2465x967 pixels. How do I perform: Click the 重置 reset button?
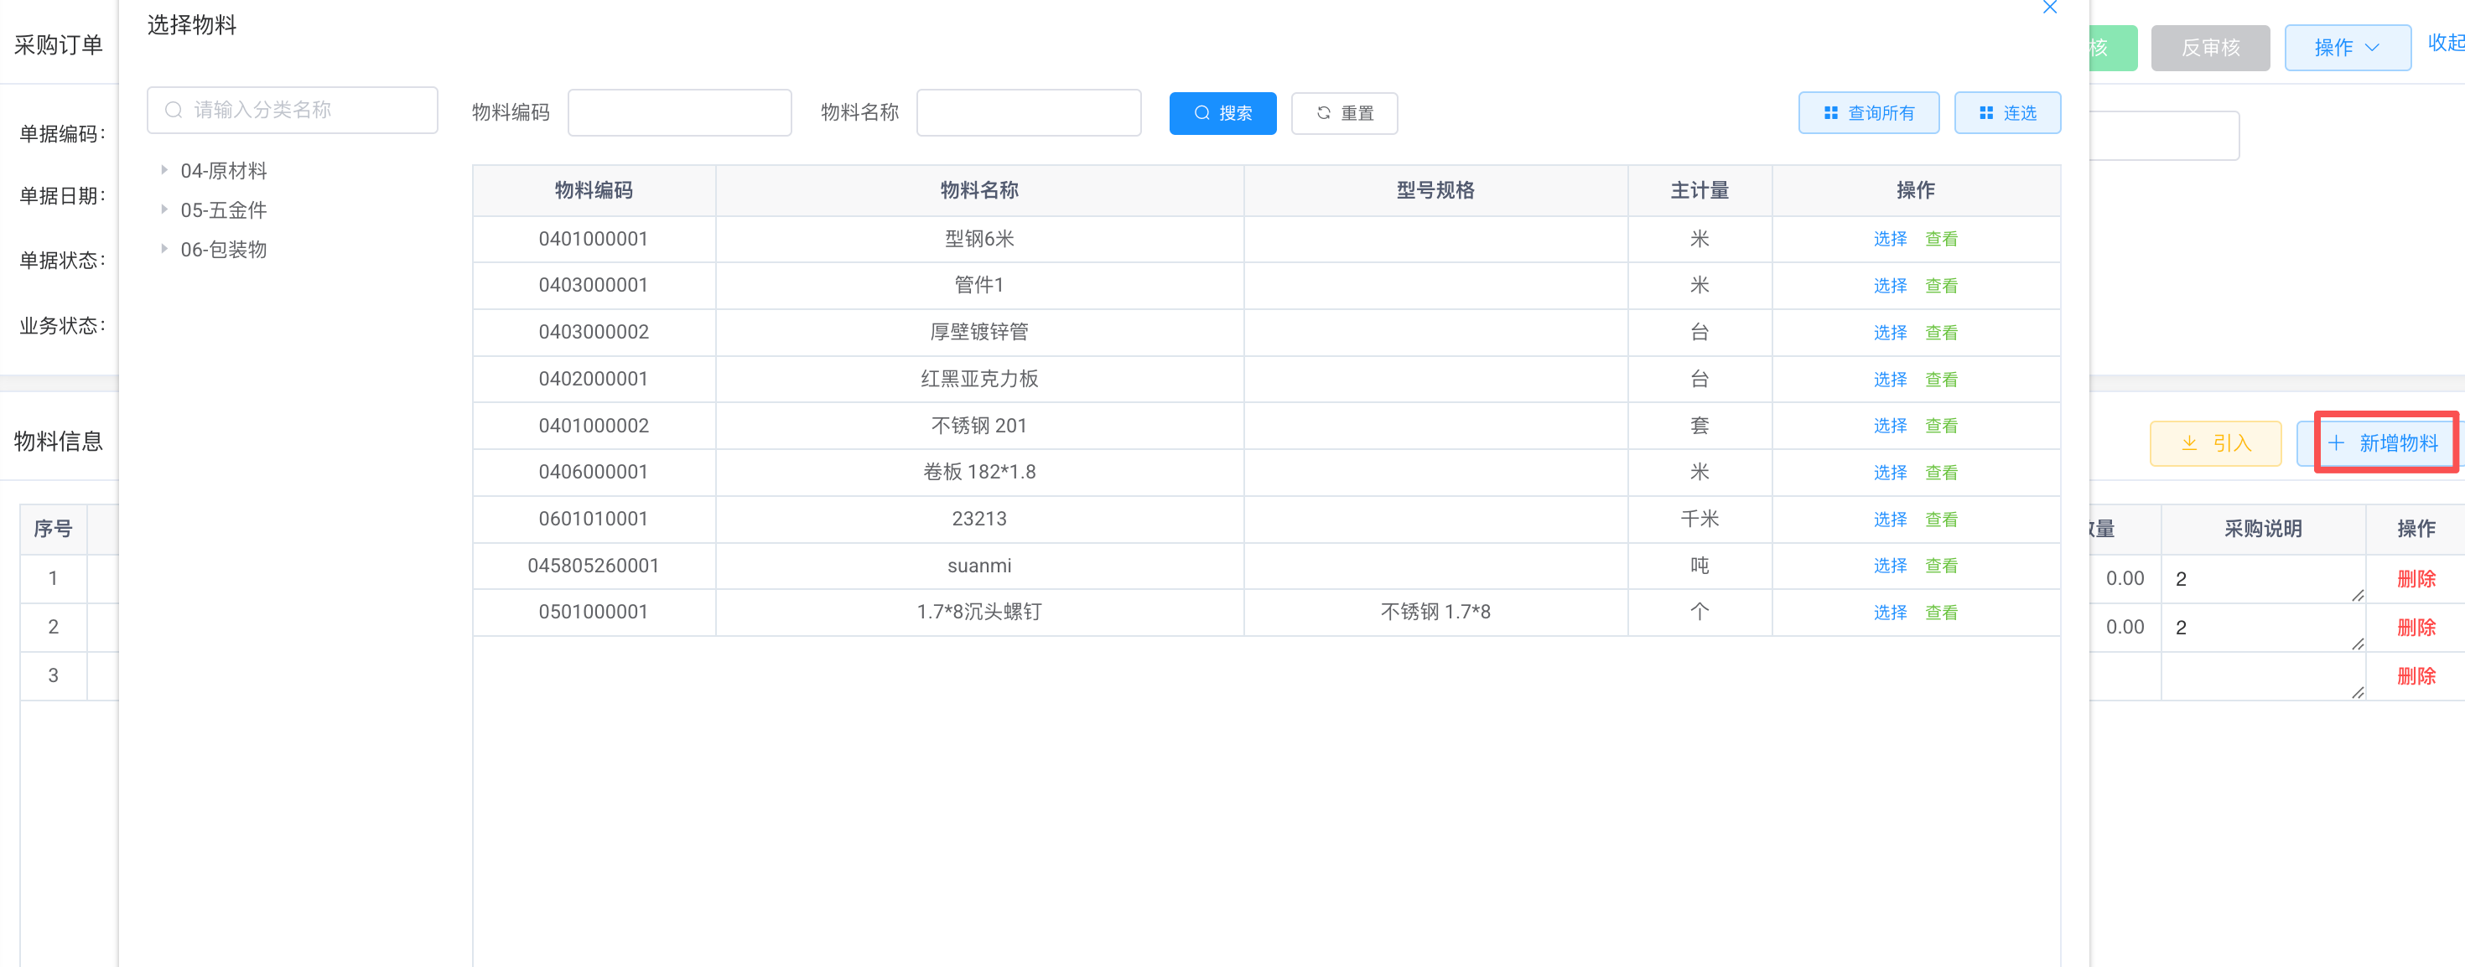[1343, 113]
